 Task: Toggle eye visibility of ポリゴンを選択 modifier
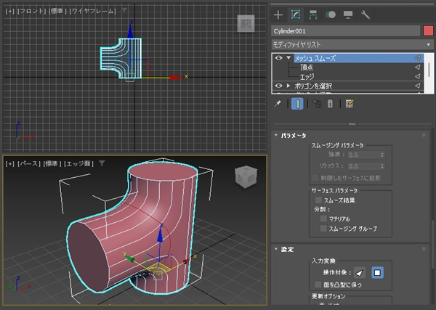point(278,86)
